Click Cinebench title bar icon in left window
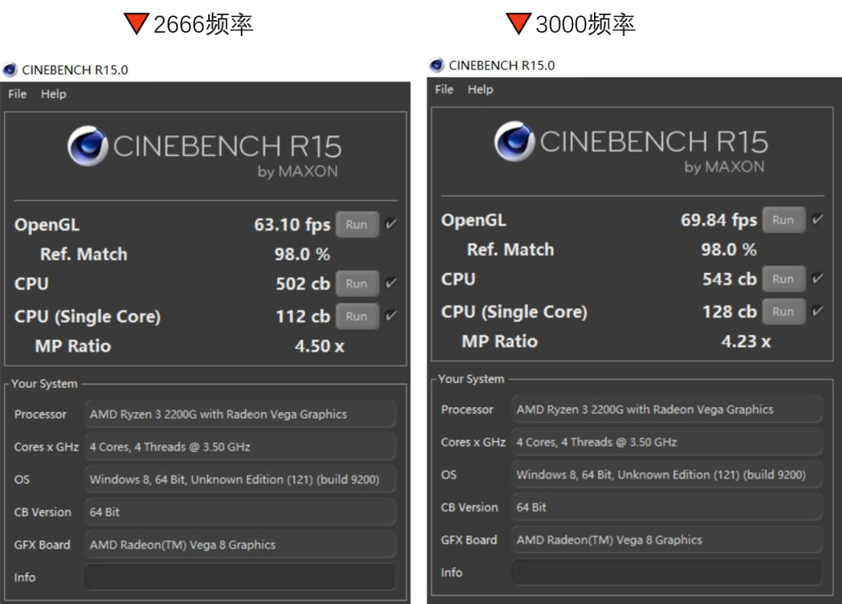This screenshot has height=604, width=842. pyautogui.click(x=10, y=70)
